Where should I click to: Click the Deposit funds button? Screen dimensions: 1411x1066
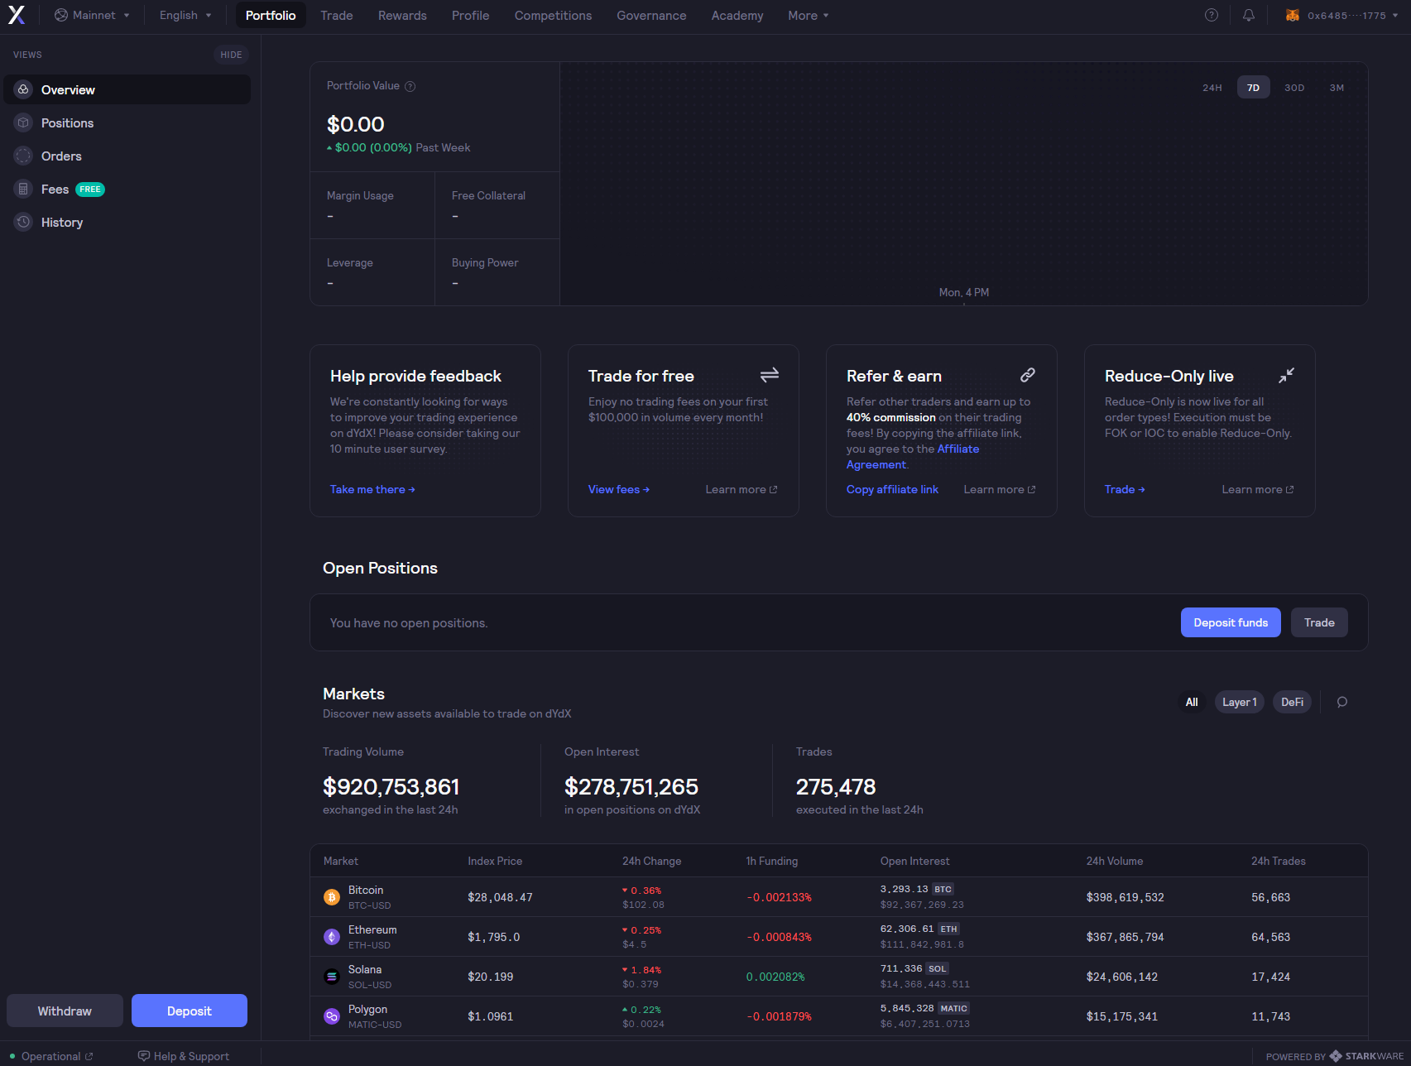pos(1231,622)
